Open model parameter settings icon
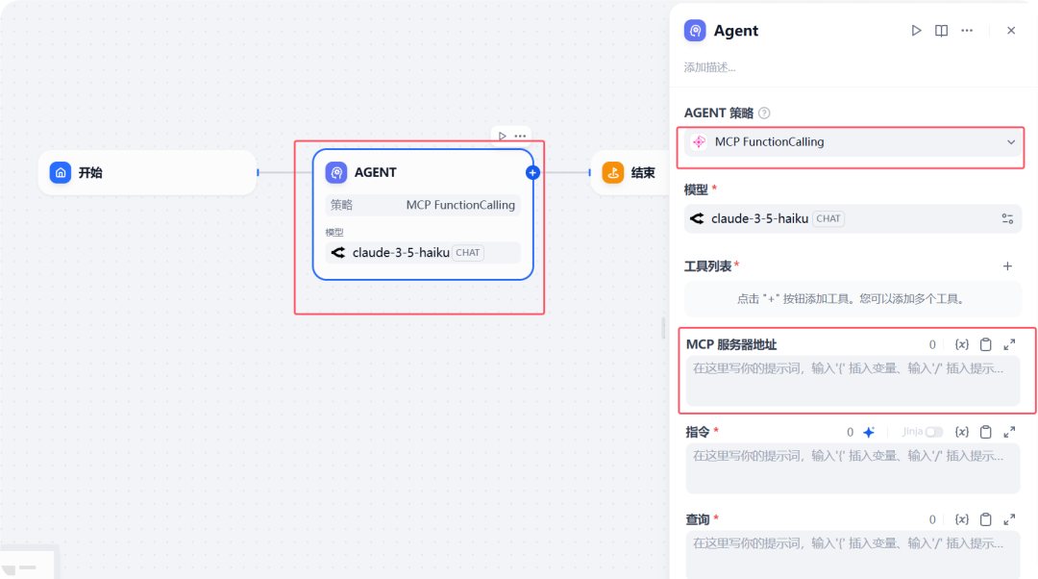1038x579 pixels. (1007, 218)
